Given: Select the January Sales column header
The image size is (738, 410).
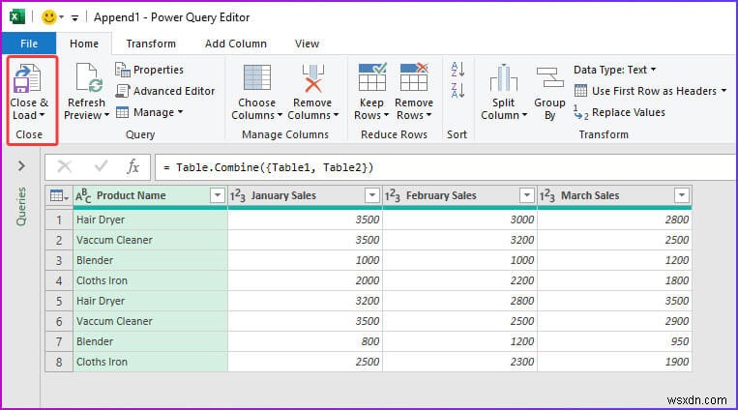Looking at the screenshot, I should [x=305, y=195].
